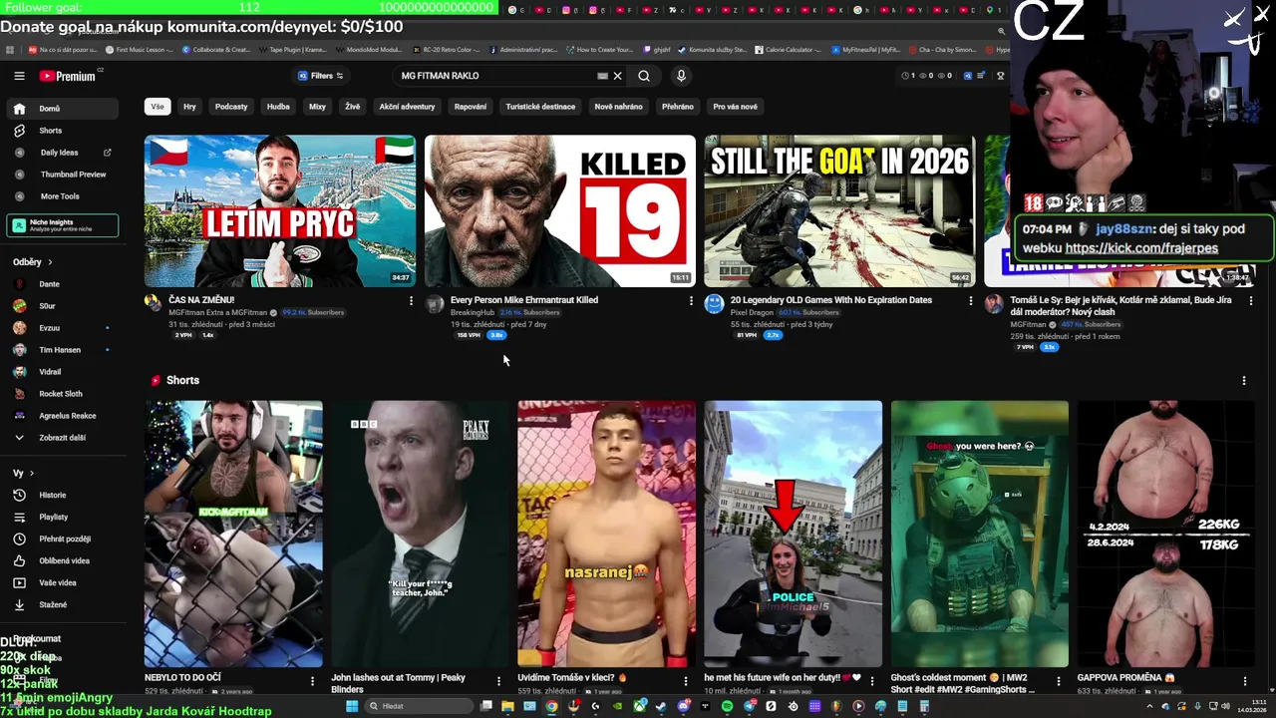
Task: Open Spotify from the taskbar
Action: [727, 706]
